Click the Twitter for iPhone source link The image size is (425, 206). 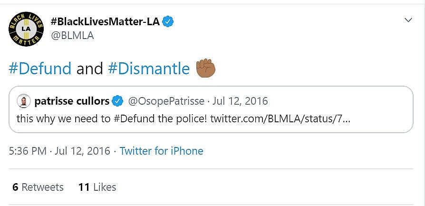pyautogui.click(x=161, y=151)
